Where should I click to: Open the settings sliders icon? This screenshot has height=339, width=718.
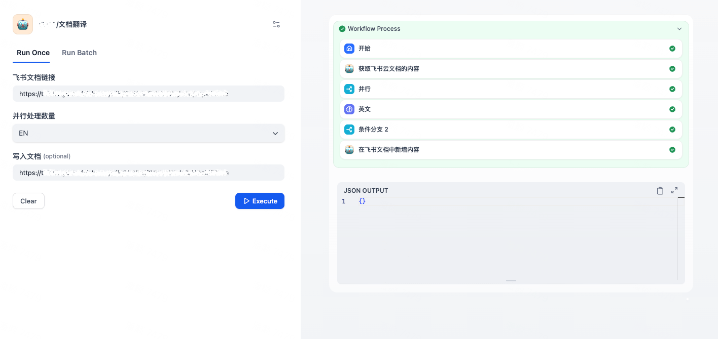click(276, 24)
